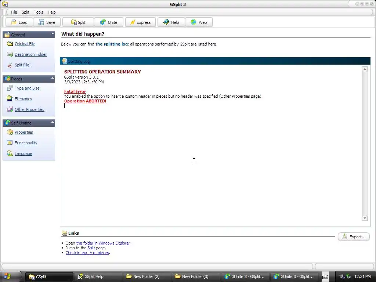
Task: Click the Self-Uniting Properties icon
Action: (x=10, y=132)
